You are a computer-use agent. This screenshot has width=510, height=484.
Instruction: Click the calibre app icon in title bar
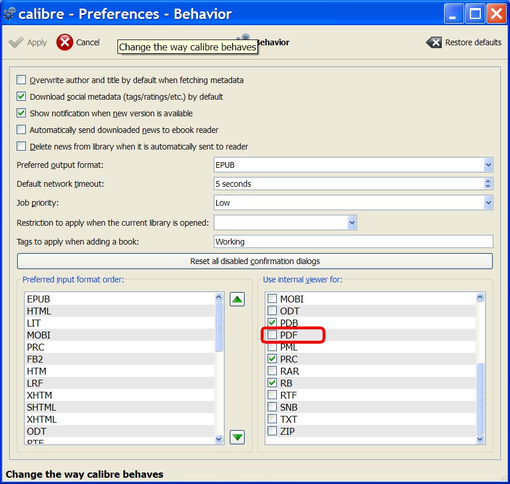[x=9, y=14]
